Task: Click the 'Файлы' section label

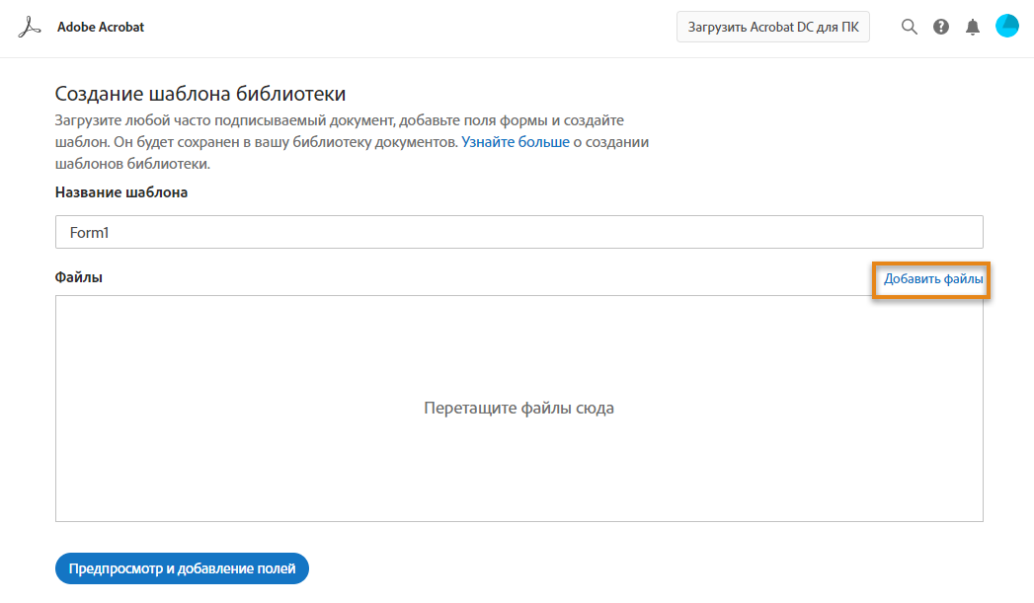Action: pyautogui.click(x=79, y=277)
